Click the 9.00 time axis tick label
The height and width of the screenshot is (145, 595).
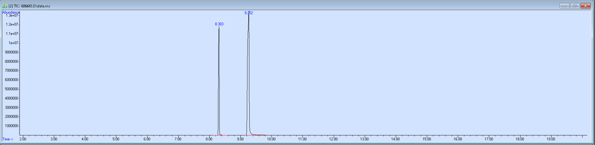[x=240, y=139]
